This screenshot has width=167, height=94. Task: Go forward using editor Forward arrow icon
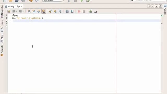point(20,11)
